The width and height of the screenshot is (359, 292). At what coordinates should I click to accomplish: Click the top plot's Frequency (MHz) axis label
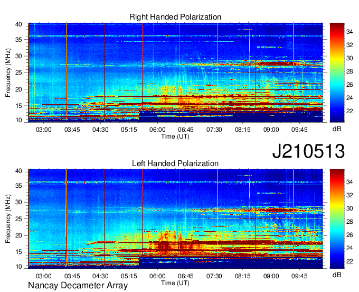(8, 73)
